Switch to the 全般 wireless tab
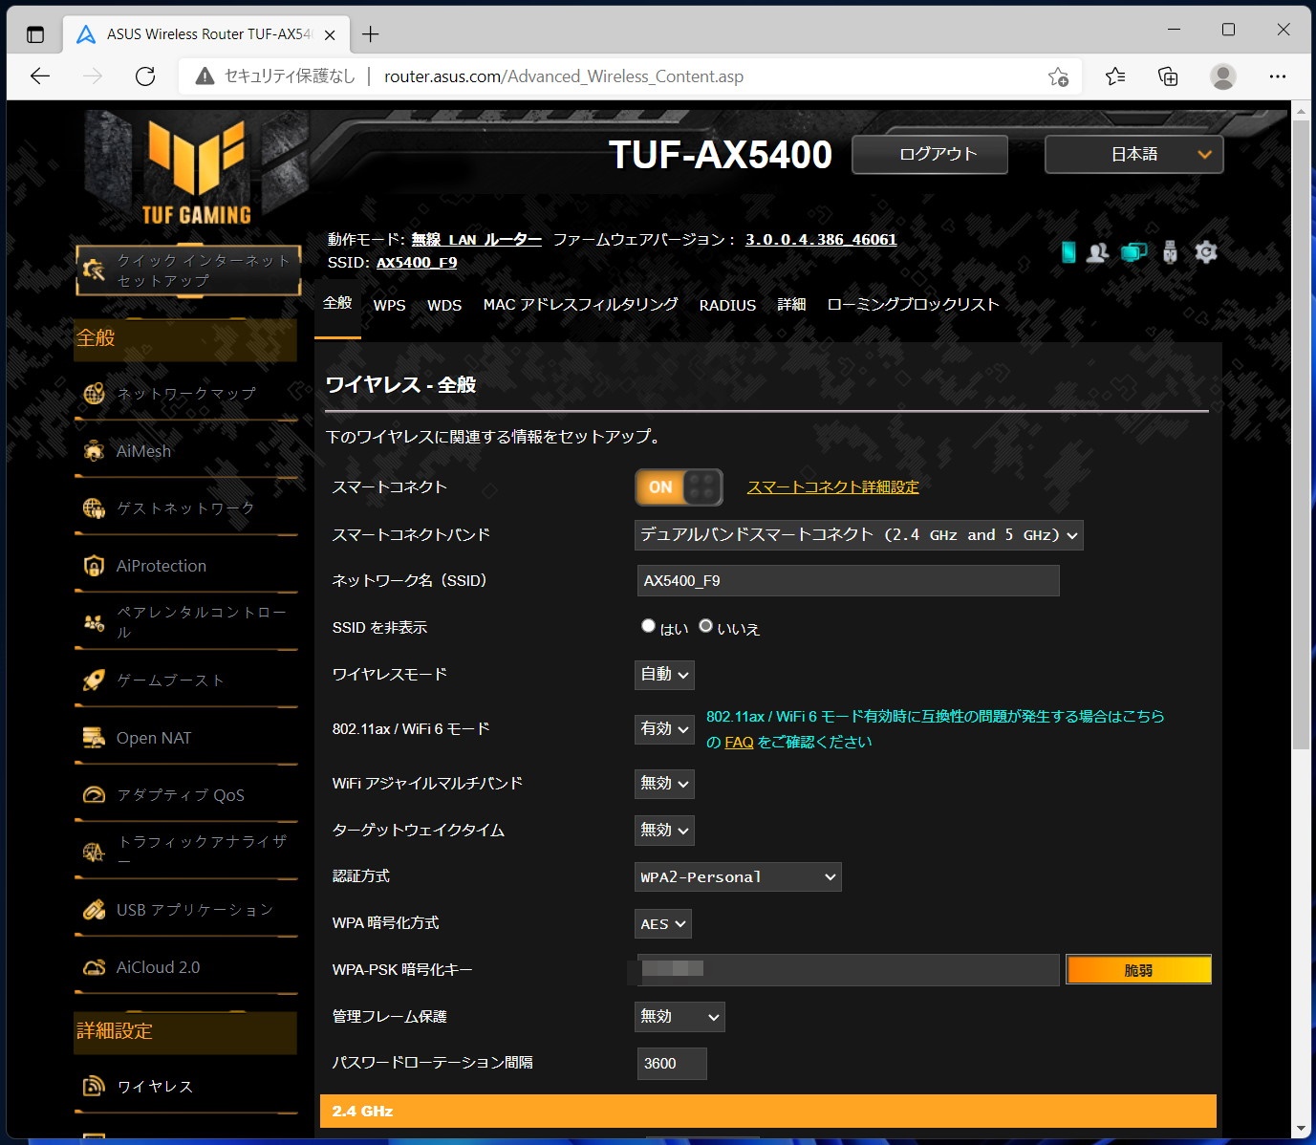 337,303
